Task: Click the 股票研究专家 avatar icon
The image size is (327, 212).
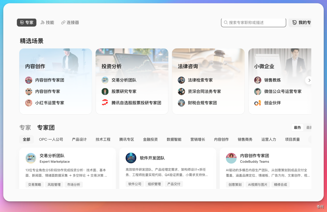Action: coord(105,92)
